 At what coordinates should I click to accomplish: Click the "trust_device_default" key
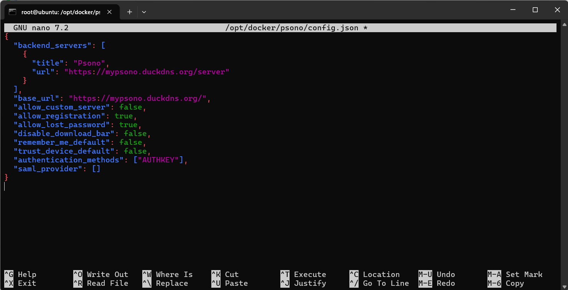tap(64, 151)
